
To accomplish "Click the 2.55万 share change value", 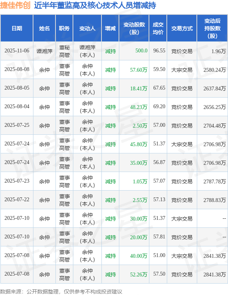I will [140, 200].
